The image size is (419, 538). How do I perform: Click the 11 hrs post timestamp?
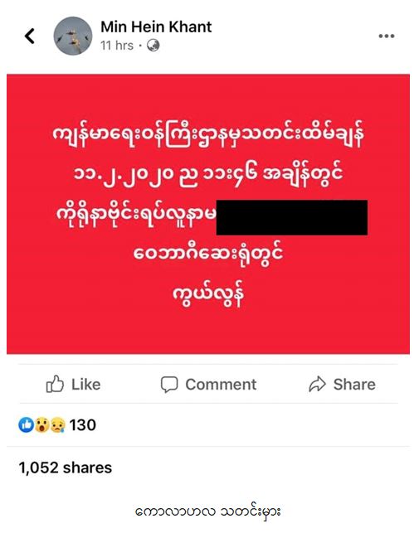pos(117,46)
